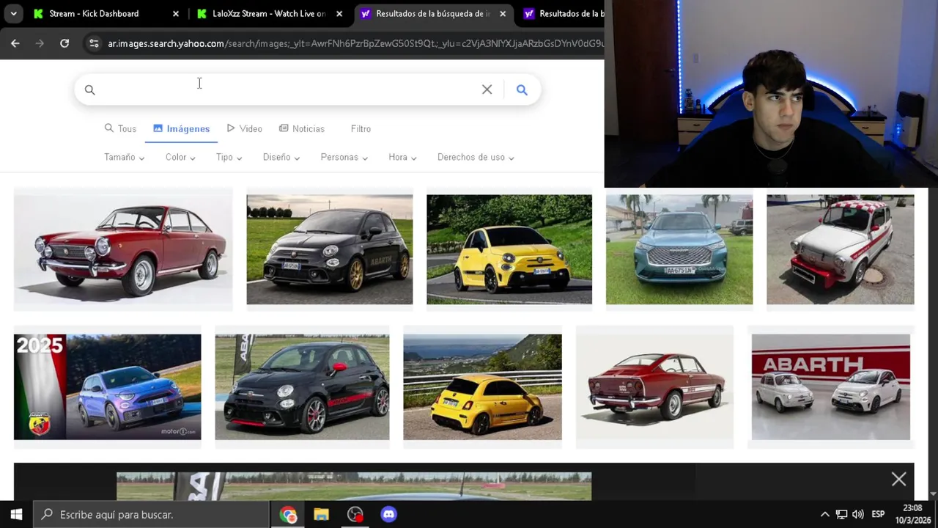Click the page vertical scrollbar down arrow

pos(933,494)
